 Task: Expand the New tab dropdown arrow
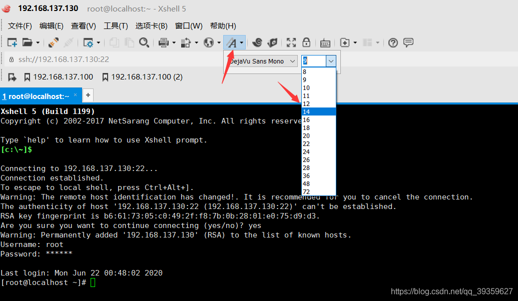coord(355,42)
